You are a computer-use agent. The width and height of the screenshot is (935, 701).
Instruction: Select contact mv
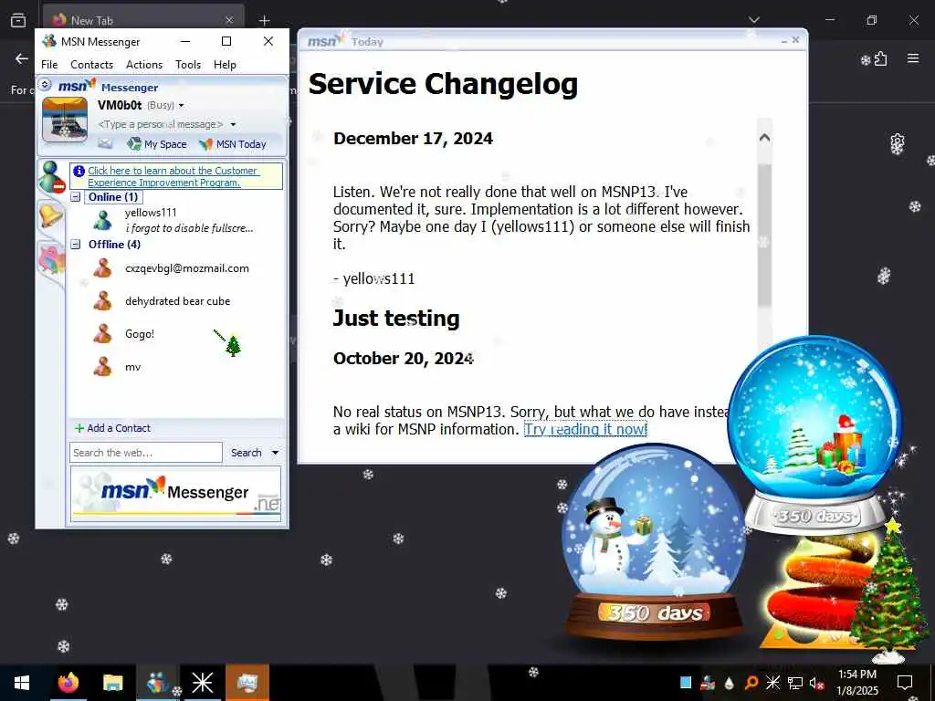(133, 367)
